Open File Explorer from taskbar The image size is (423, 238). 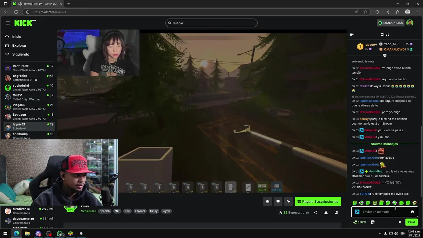click(x=27, y=234)
